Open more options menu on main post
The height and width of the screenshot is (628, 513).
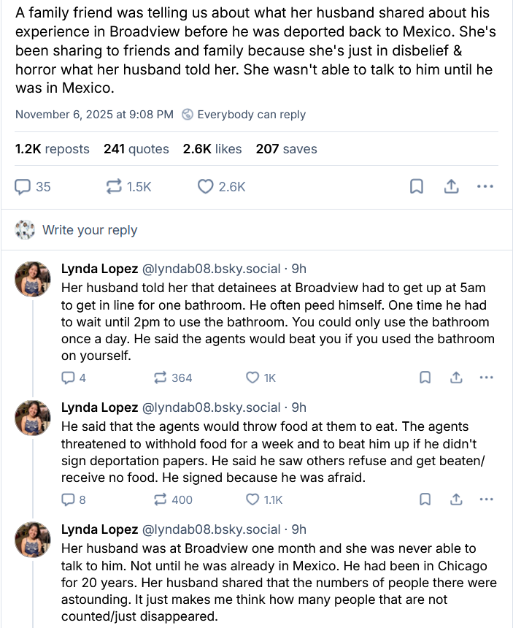point(485,186)
